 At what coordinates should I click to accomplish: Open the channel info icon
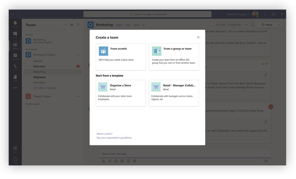[x=253, y=25]
